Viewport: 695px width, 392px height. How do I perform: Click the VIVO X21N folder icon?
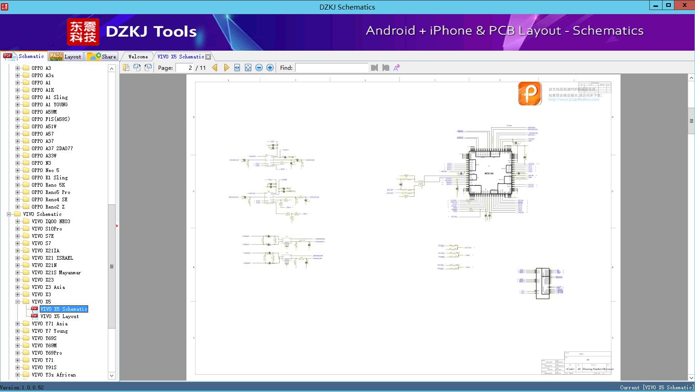[x=26, y=265]
